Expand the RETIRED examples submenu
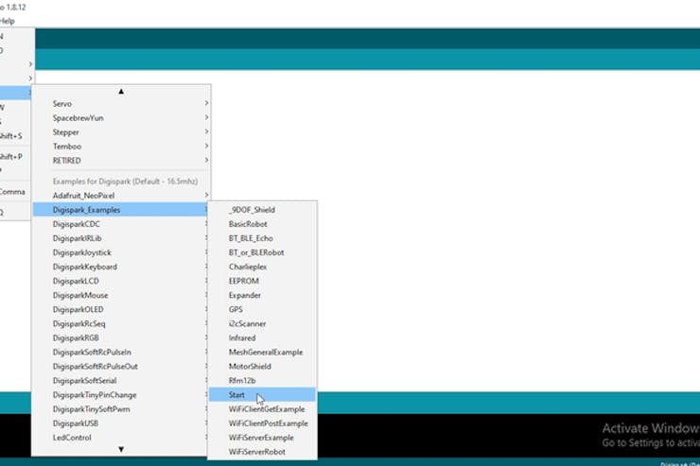Image resolution: width=700 pixels, height=466 pixels. pyautogui.click(x=121, y=161)
